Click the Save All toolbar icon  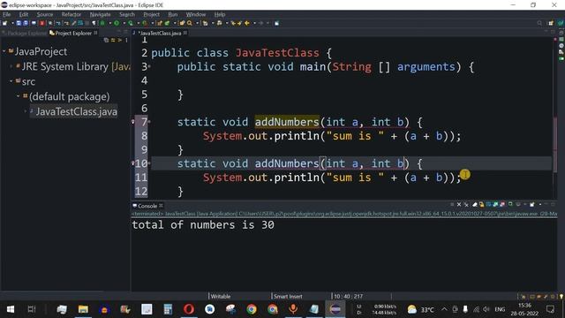(x=26, y=23)
